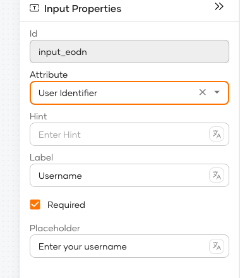Click the Attribute field label
The image size is (240, 278).
49,75
